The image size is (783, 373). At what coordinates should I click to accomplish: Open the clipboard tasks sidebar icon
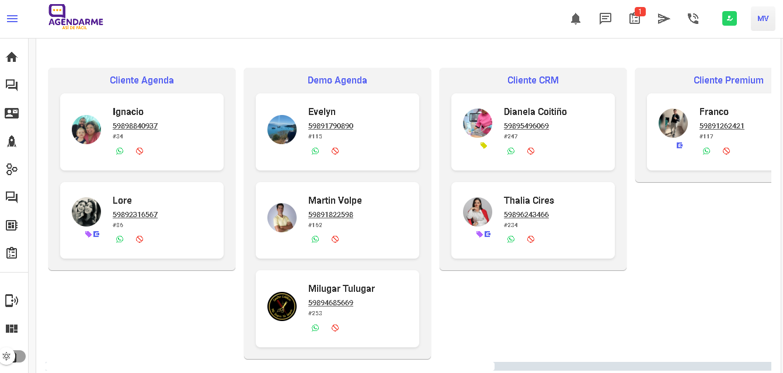(x=12, y=253)
